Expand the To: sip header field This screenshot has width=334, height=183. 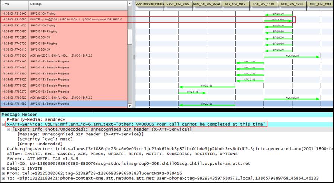(3, 178)
